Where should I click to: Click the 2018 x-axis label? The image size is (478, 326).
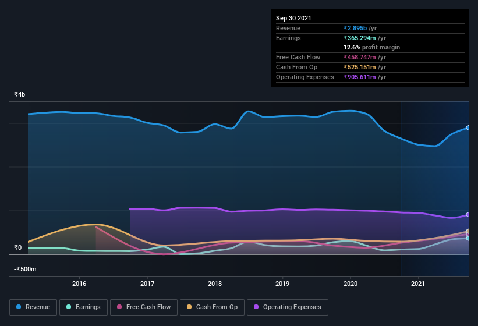(215, 284)
